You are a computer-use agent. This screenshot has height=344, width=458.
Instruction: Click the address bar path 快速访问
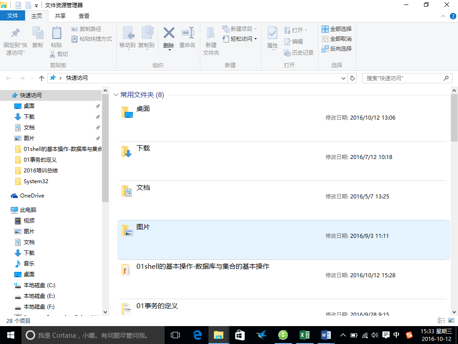76,78
